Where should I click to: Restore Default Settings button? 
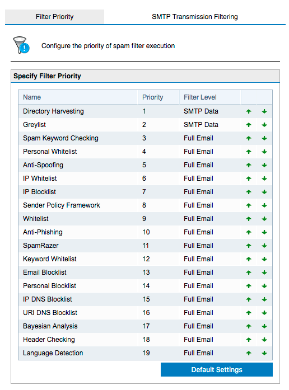(x=217, y=370)
